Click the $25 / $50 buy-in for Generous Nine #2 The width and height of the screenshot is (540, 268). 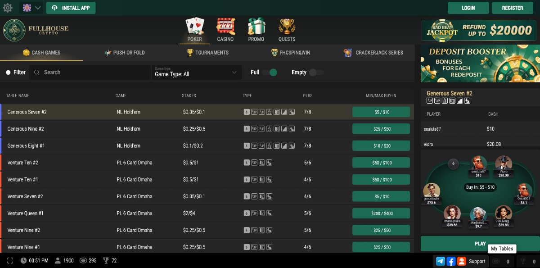(381, 129)
